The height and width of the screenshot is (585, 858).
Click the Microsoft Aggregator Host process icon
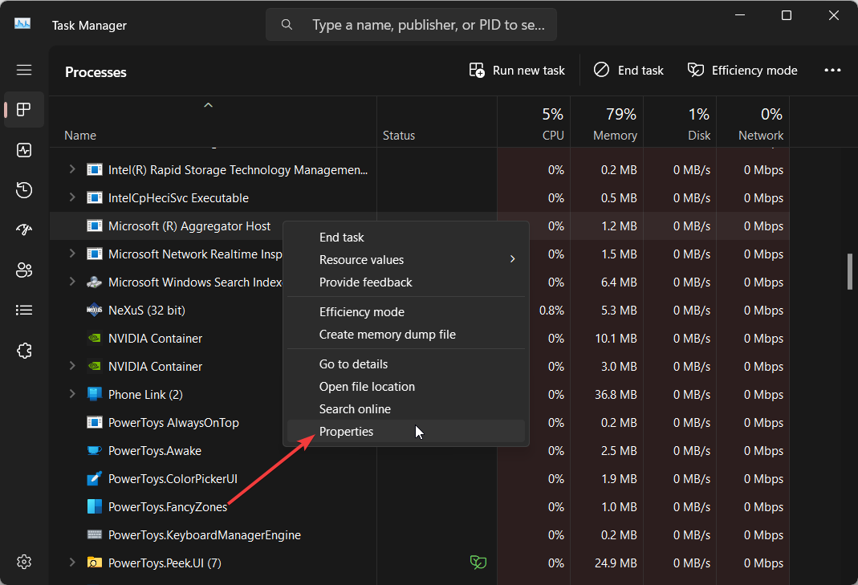click(95, 226)
